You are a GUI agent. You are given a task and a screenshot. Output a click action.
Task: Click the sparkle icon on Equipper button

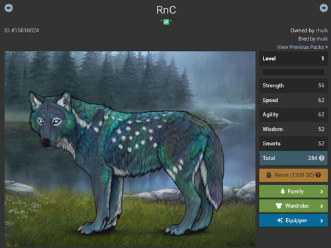[x=280, y=220]
